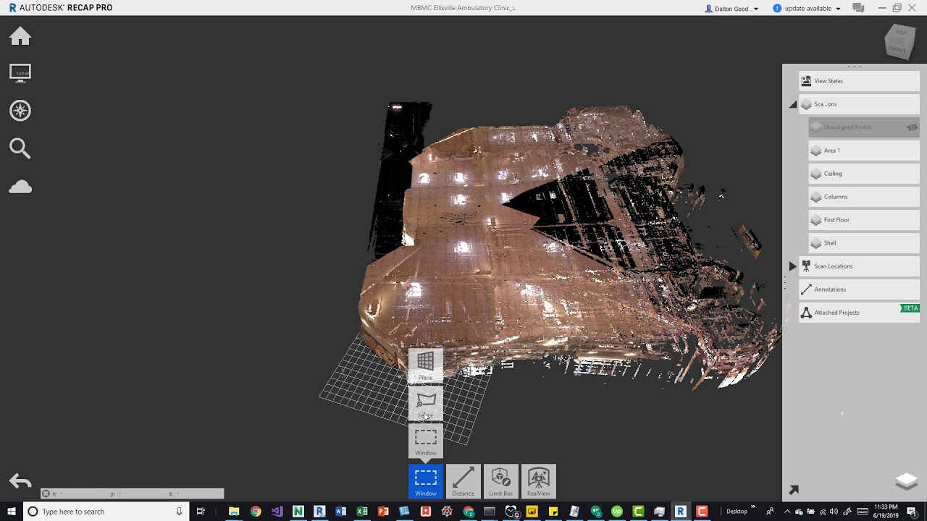Image resolution: width=927 pixels, height=521 pixels.
Task: Click the project title MBMC Ellisville Ambulatory Clinic_L
Action: pyautogui.click(x=463, y=8)
